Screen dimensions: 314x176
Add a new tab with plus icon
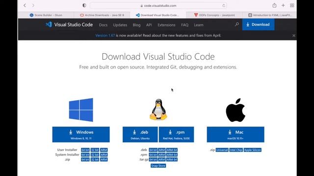tap(283, 5)
